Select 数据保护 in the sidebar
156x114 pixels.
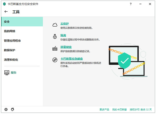click(22, 50)
